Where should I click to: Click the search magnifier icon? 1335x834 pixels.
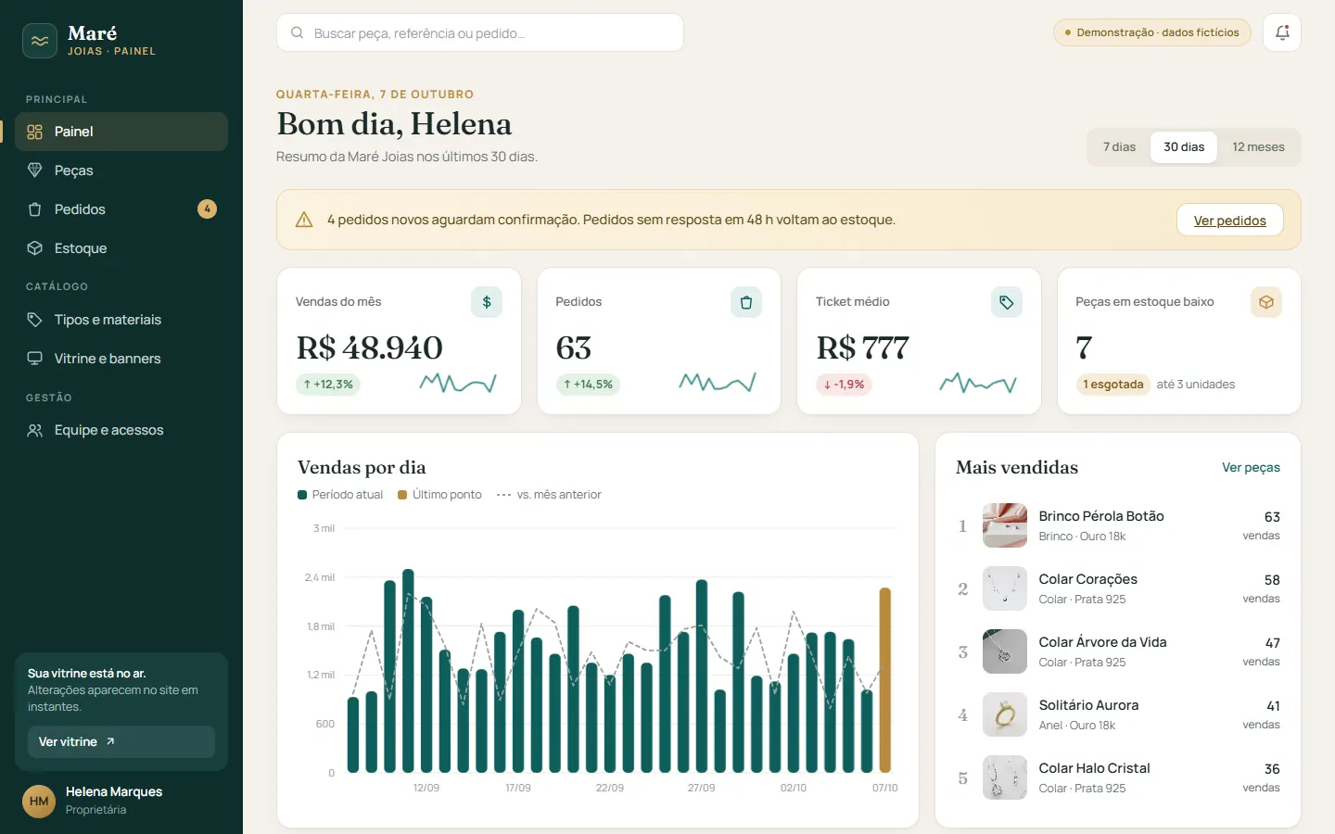point(298,33)
